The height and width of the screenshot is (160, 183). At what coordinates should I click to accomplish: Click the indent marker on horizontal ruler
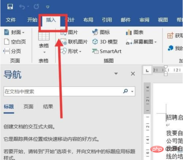pyautogui.click(x=166, y=71)
